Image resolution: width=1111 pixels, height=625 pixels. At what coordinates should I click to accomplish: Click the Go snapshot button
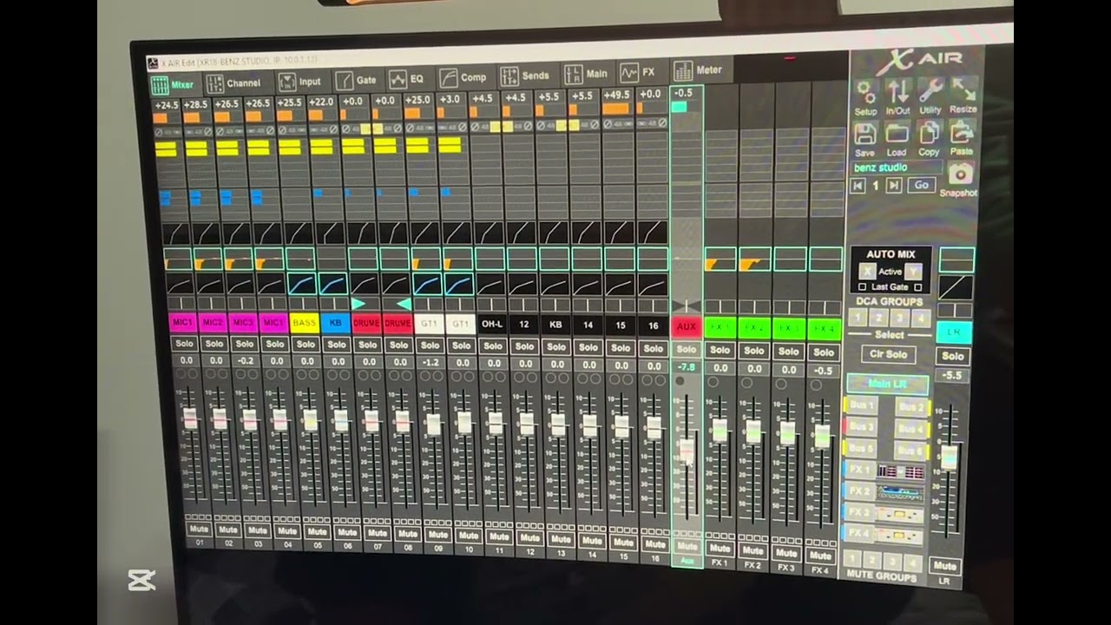point(921,185)
